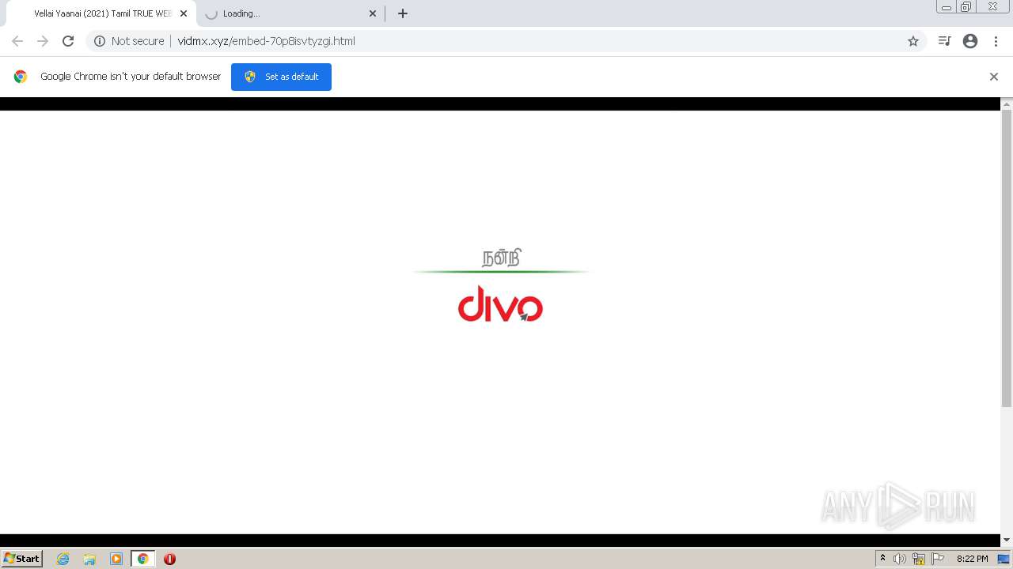Screen dimensions: 1013x569
Task: Go forward to next page
Action: pyautogui.click(x=43, y=41)
